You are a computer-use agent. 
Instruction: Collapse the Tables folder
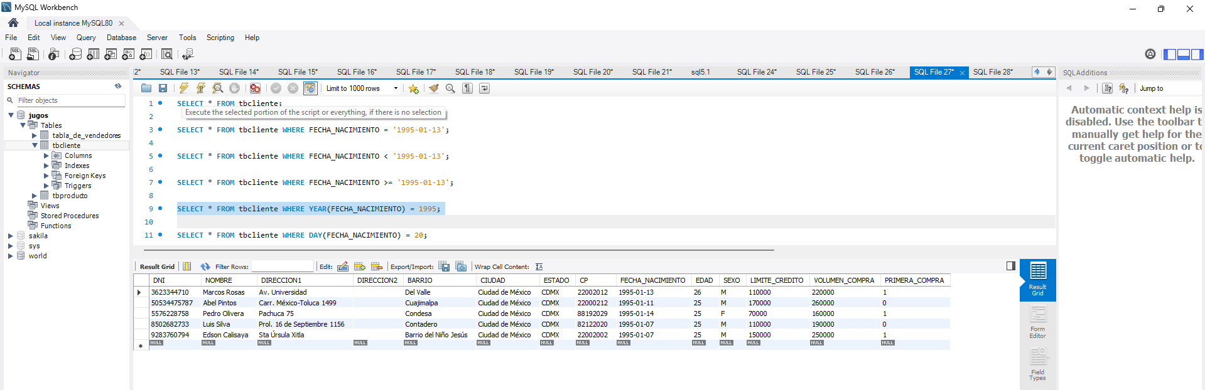[23, 125]
